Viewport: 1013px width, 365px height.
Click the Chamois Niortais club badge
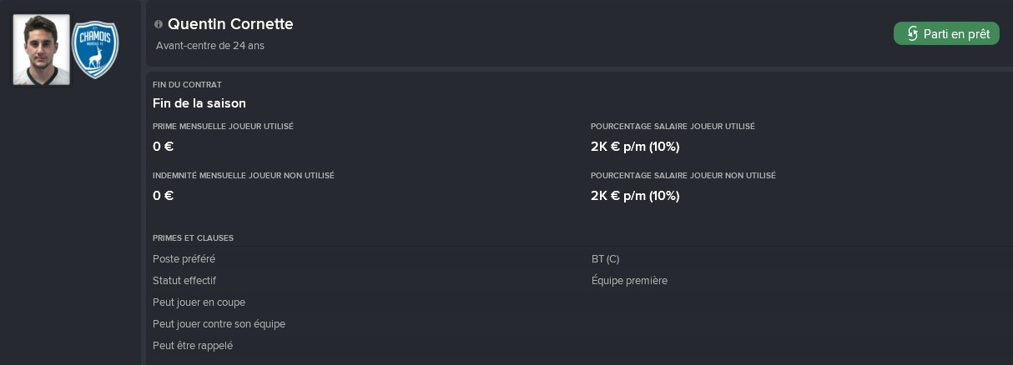(95, 50)
